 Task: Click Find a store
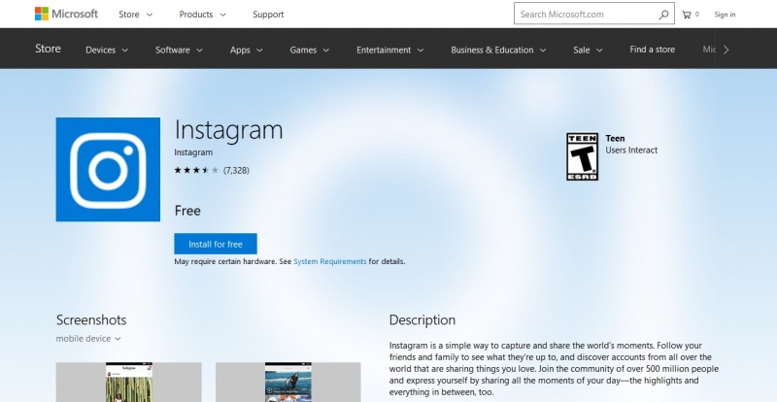click(x=652, y=50)
